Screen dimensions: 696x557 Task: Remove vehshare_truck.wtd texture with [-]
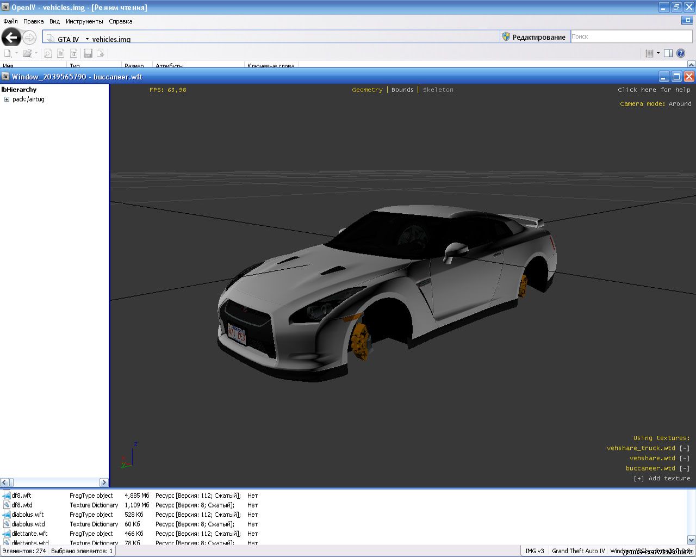pyautogui.click(x=685, y=448)
